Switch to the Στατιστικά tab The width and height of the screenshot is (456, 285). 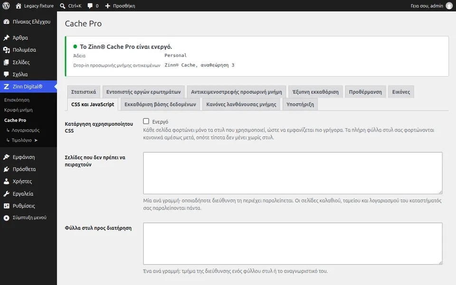[x=84, y=92]
